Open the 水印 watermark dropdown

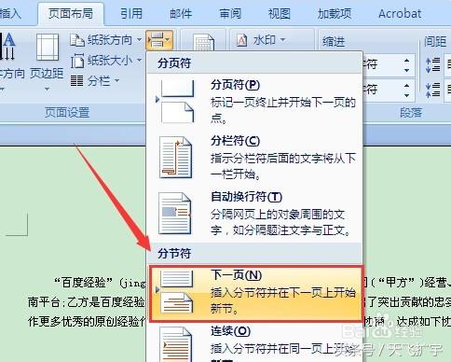point(261,40)
